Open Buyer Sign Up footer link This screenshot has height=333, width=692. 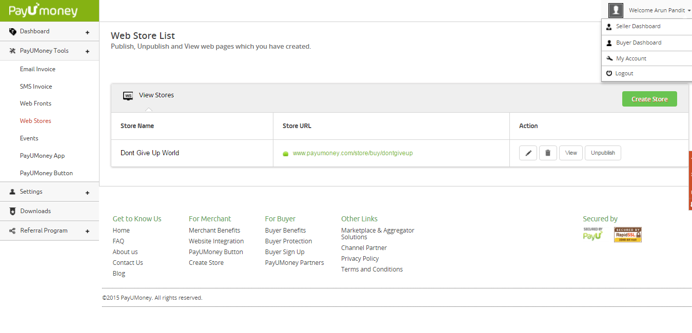[x=285, y=252]
